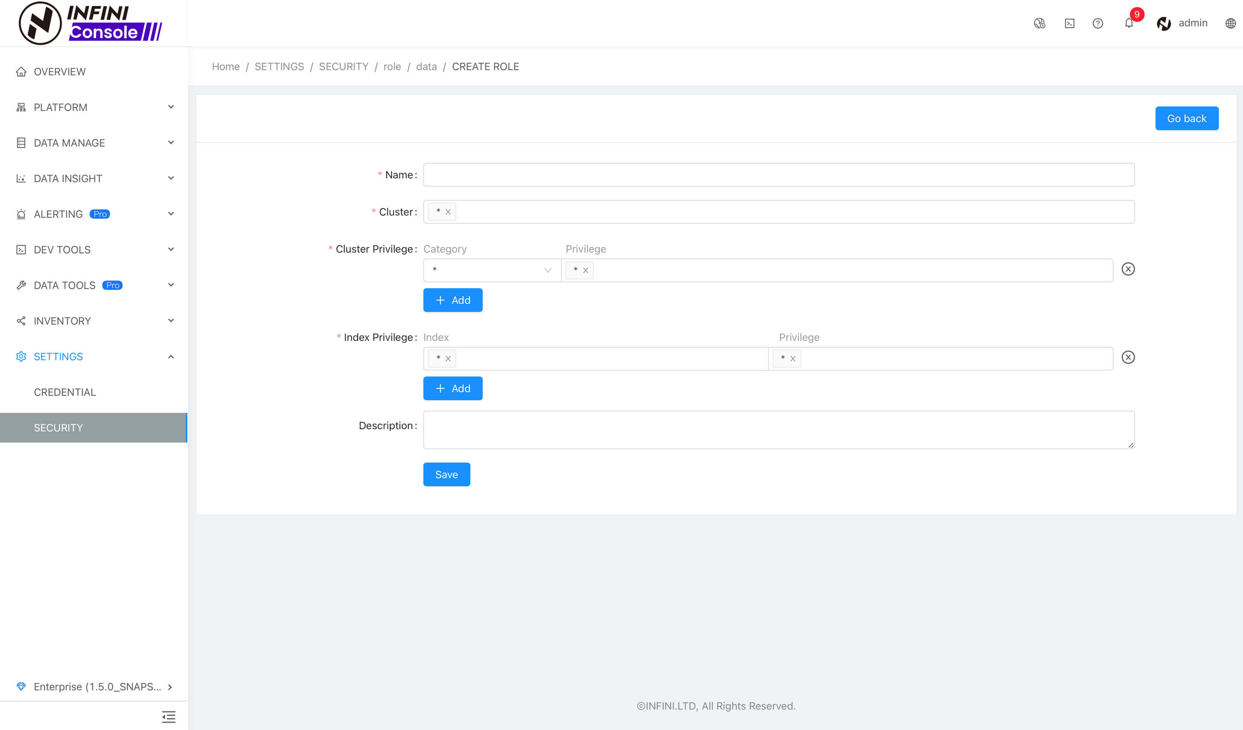Screen dimensions: 1243x730
Task: Click the admin username text
Action: click(1193, 23)
